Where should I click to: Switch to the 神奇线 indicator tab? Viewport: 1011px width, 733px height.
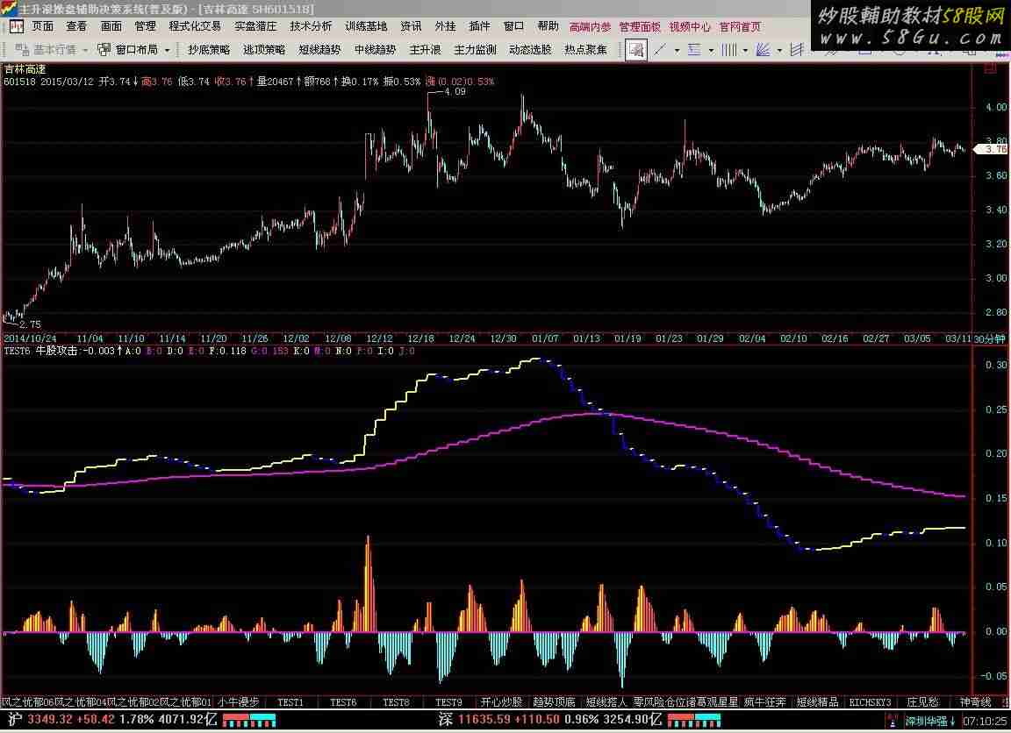[976, 702]
